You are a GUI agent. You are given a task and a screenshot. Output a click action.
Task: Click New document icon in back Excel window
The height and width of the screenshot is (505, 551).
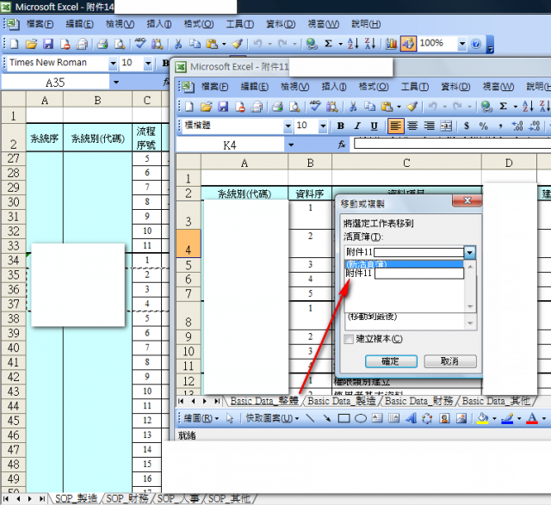[x=15, y=44]
